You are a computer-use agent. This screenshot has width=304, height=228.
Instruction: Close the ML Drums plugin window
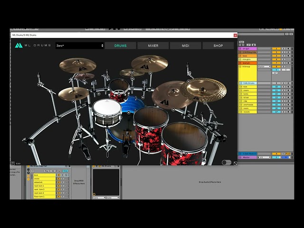[235, 35]
